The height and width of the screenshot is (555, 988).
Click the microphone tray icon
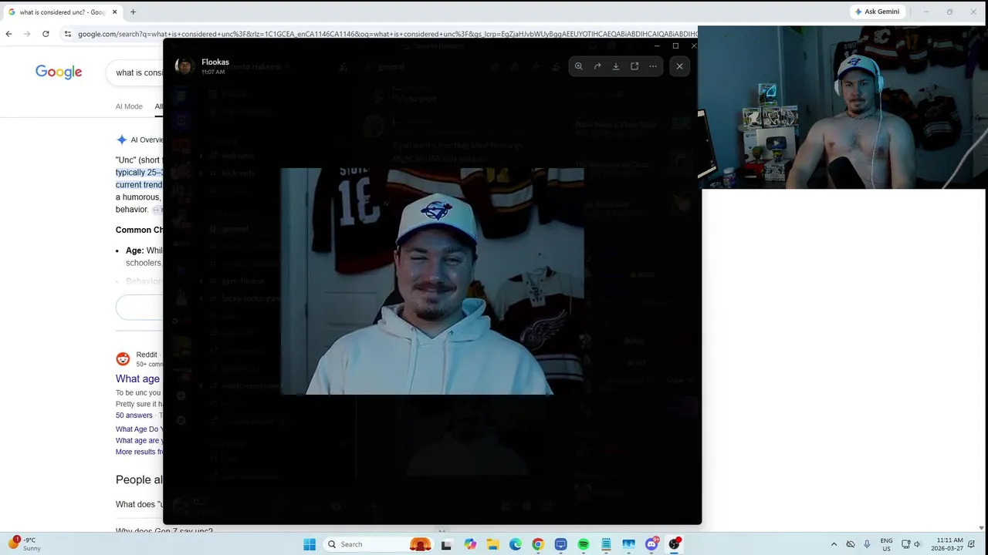click(x=867, y=544)
